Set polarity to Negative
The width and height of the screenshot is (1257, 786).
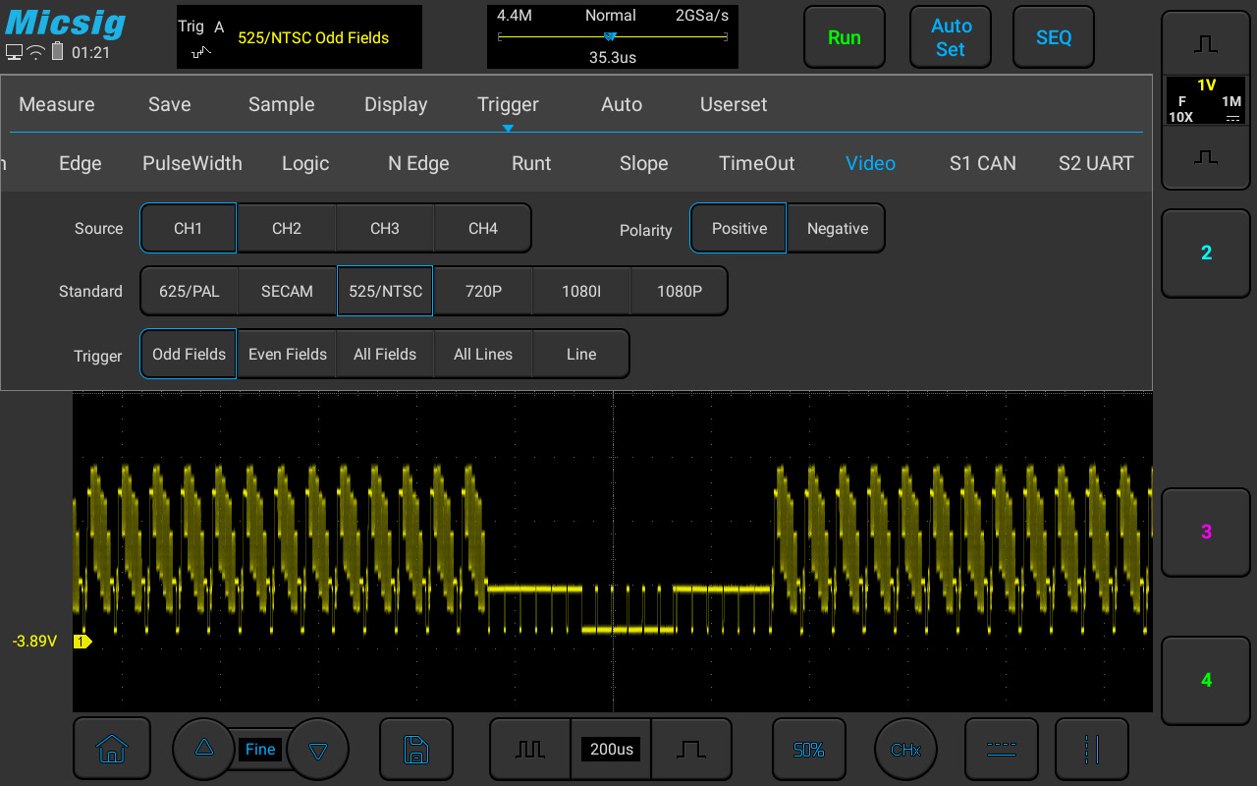tap(837, 228)
